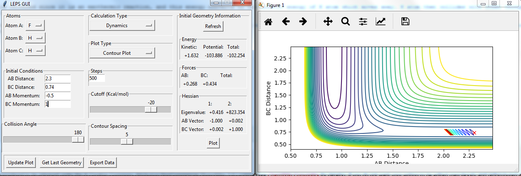Open the Atom B dropdown
Image resolution: width=521 pixels, height=176 pixels.
[35, 38]
